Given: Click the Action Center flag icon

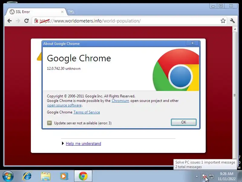Looking at the screenshot, I should tap(204, 176).
